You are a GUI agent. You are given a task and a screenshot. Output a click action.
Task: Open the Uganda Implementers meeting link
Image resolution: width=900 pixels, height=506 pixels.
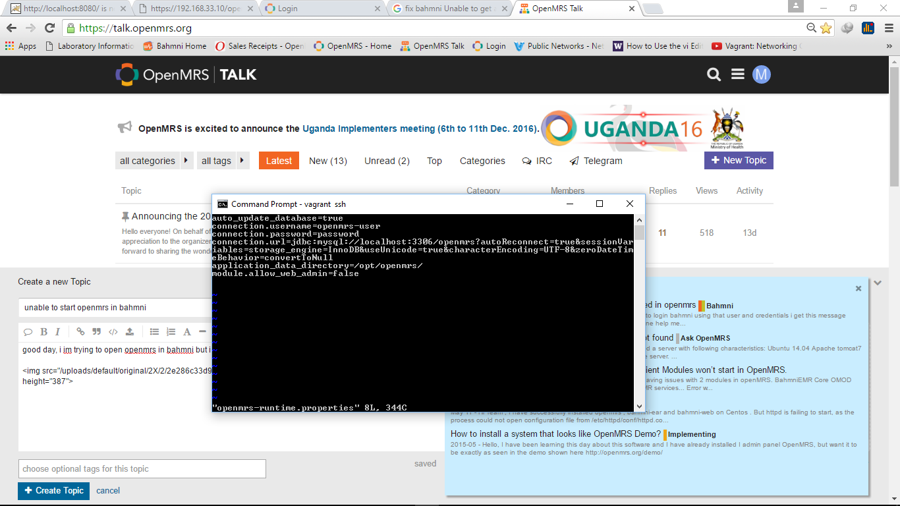(420, 129)
